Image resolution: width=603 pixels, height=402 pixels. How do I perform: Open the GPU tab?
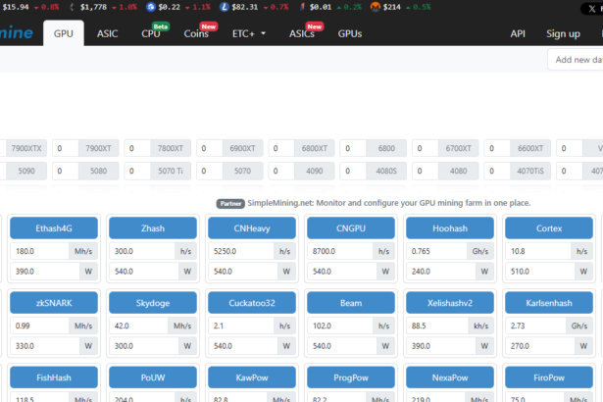64,33
